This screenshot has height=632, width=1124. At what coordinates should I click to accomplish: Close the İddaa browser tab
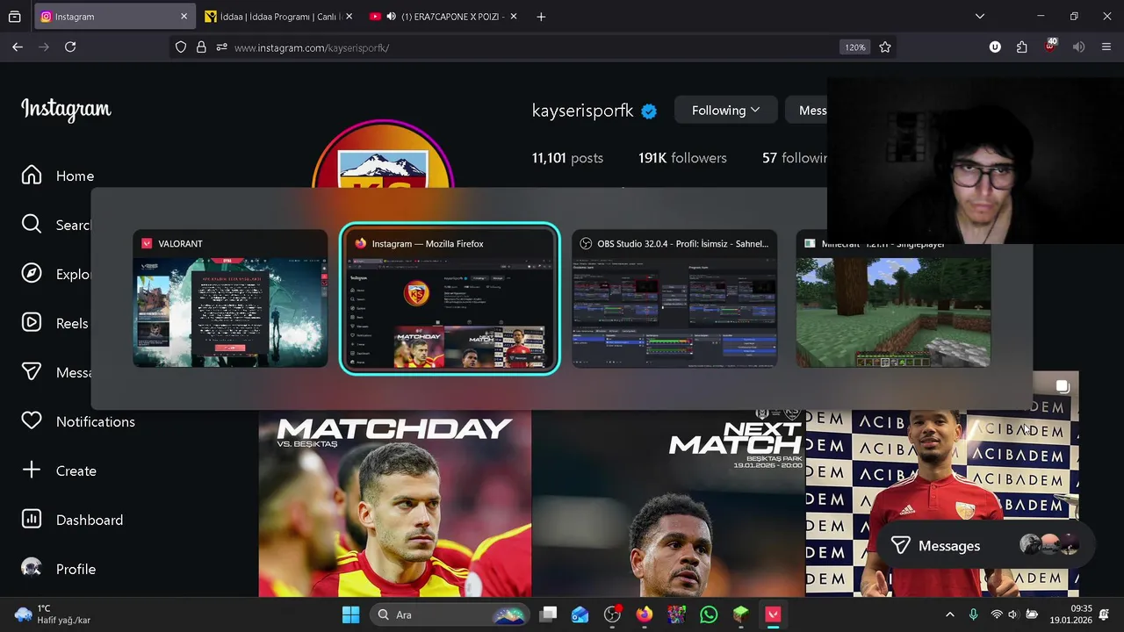(349, 17)
